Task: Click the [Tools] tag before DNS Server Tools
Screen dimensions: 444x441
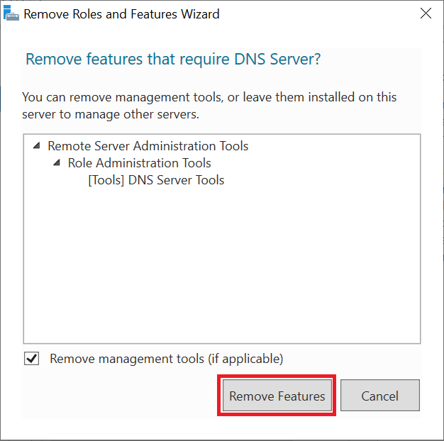Action: point(106,180)
